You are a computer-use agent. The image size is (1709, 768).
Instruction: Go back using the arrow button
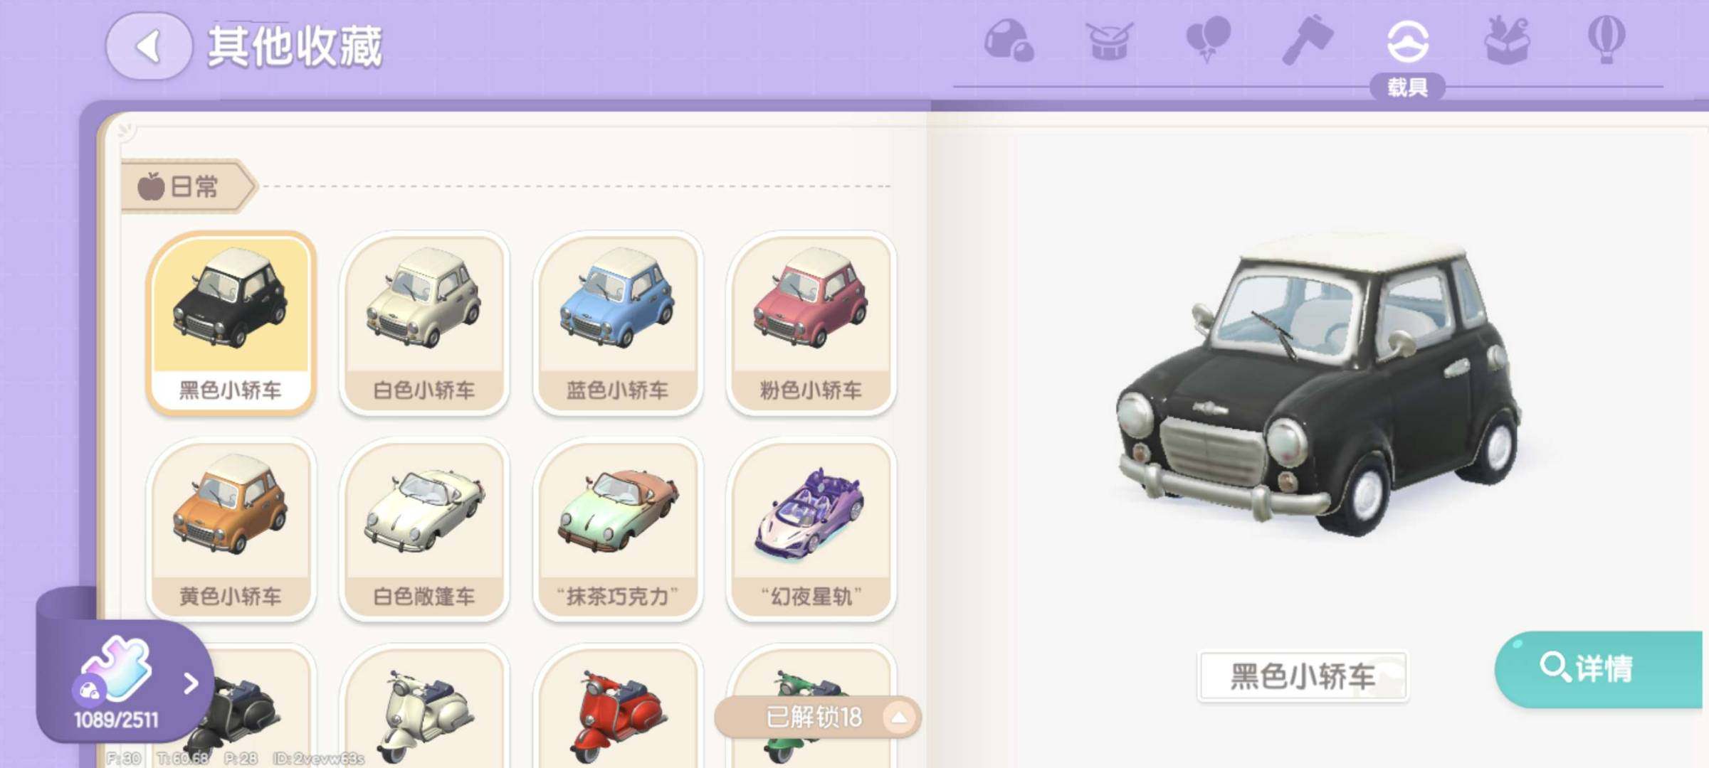[149, 46]
